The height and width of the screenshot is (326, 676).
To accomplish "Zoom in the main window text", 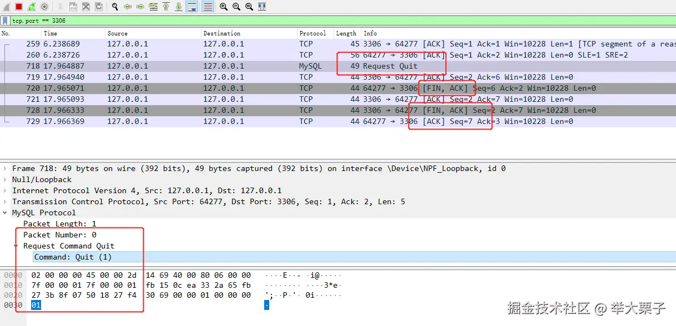I will point(224,7).
